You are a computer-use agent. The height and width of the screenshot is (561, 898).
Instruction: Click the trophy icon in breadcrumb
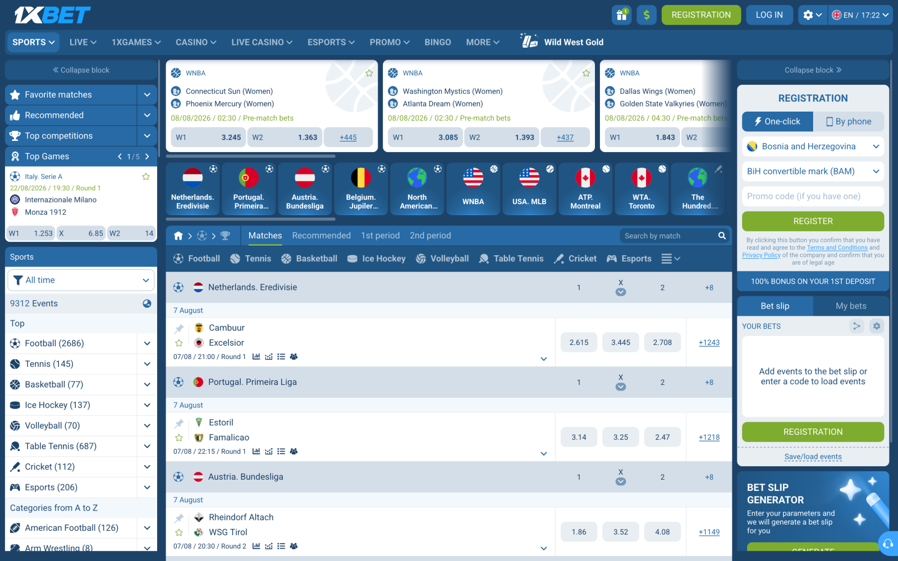coord(225,236)
